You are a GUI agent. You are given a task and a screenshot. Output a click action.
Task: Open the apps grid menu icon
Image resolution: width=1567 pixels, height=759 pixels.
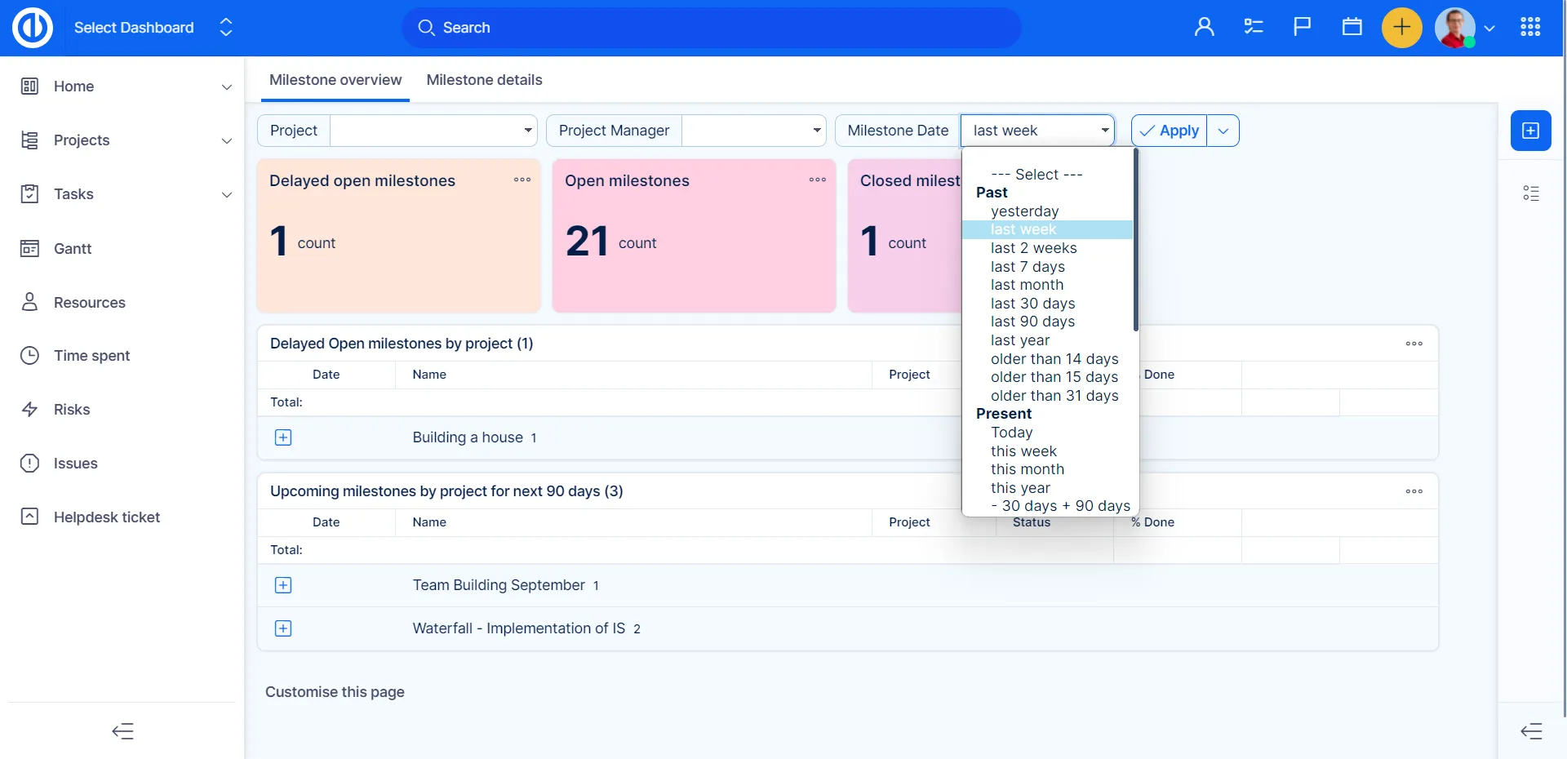pyautogui.click(x=1530, y=27)
